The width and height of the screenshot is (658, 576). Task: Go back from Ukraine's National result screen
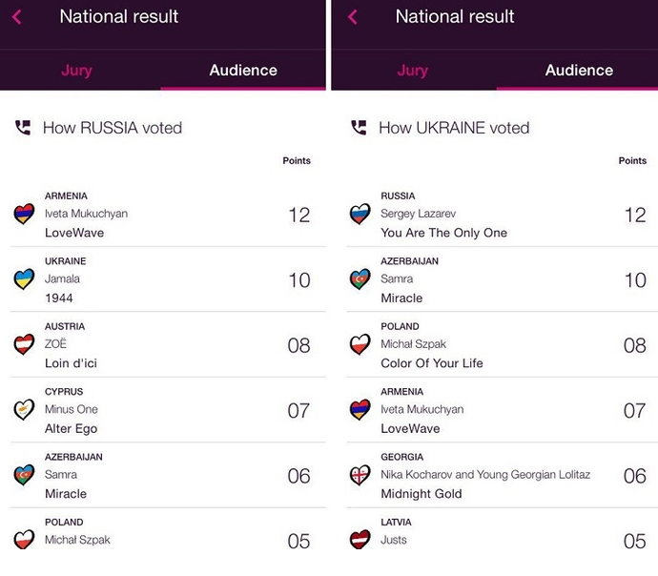click(x=353, y=17)
